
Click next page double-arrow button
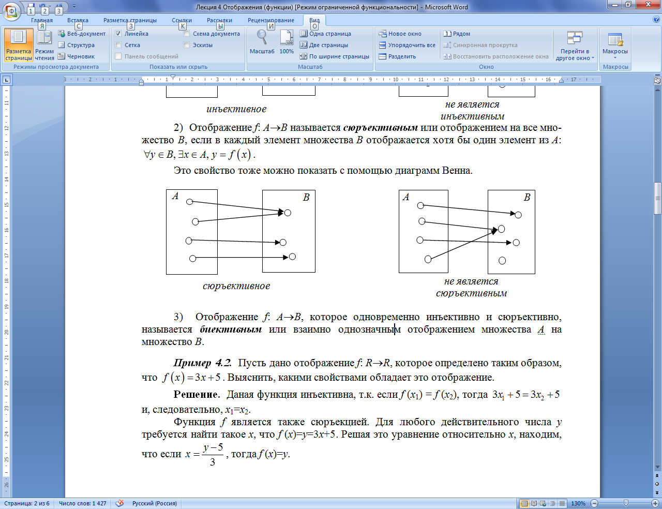657,492
